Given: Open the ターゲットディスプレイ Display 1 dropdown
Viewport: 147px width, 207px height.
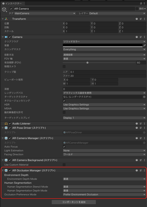Looking at the screenshot, I should coord(104,118).
